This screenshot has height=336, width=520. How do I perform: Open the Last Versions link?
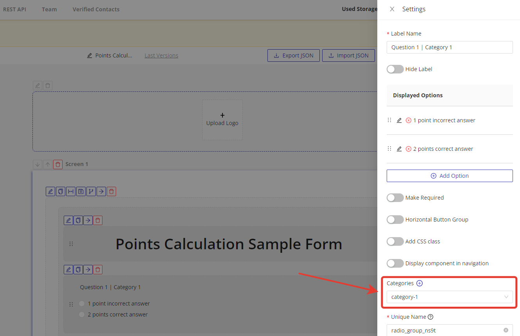click(x=161, y=55)
